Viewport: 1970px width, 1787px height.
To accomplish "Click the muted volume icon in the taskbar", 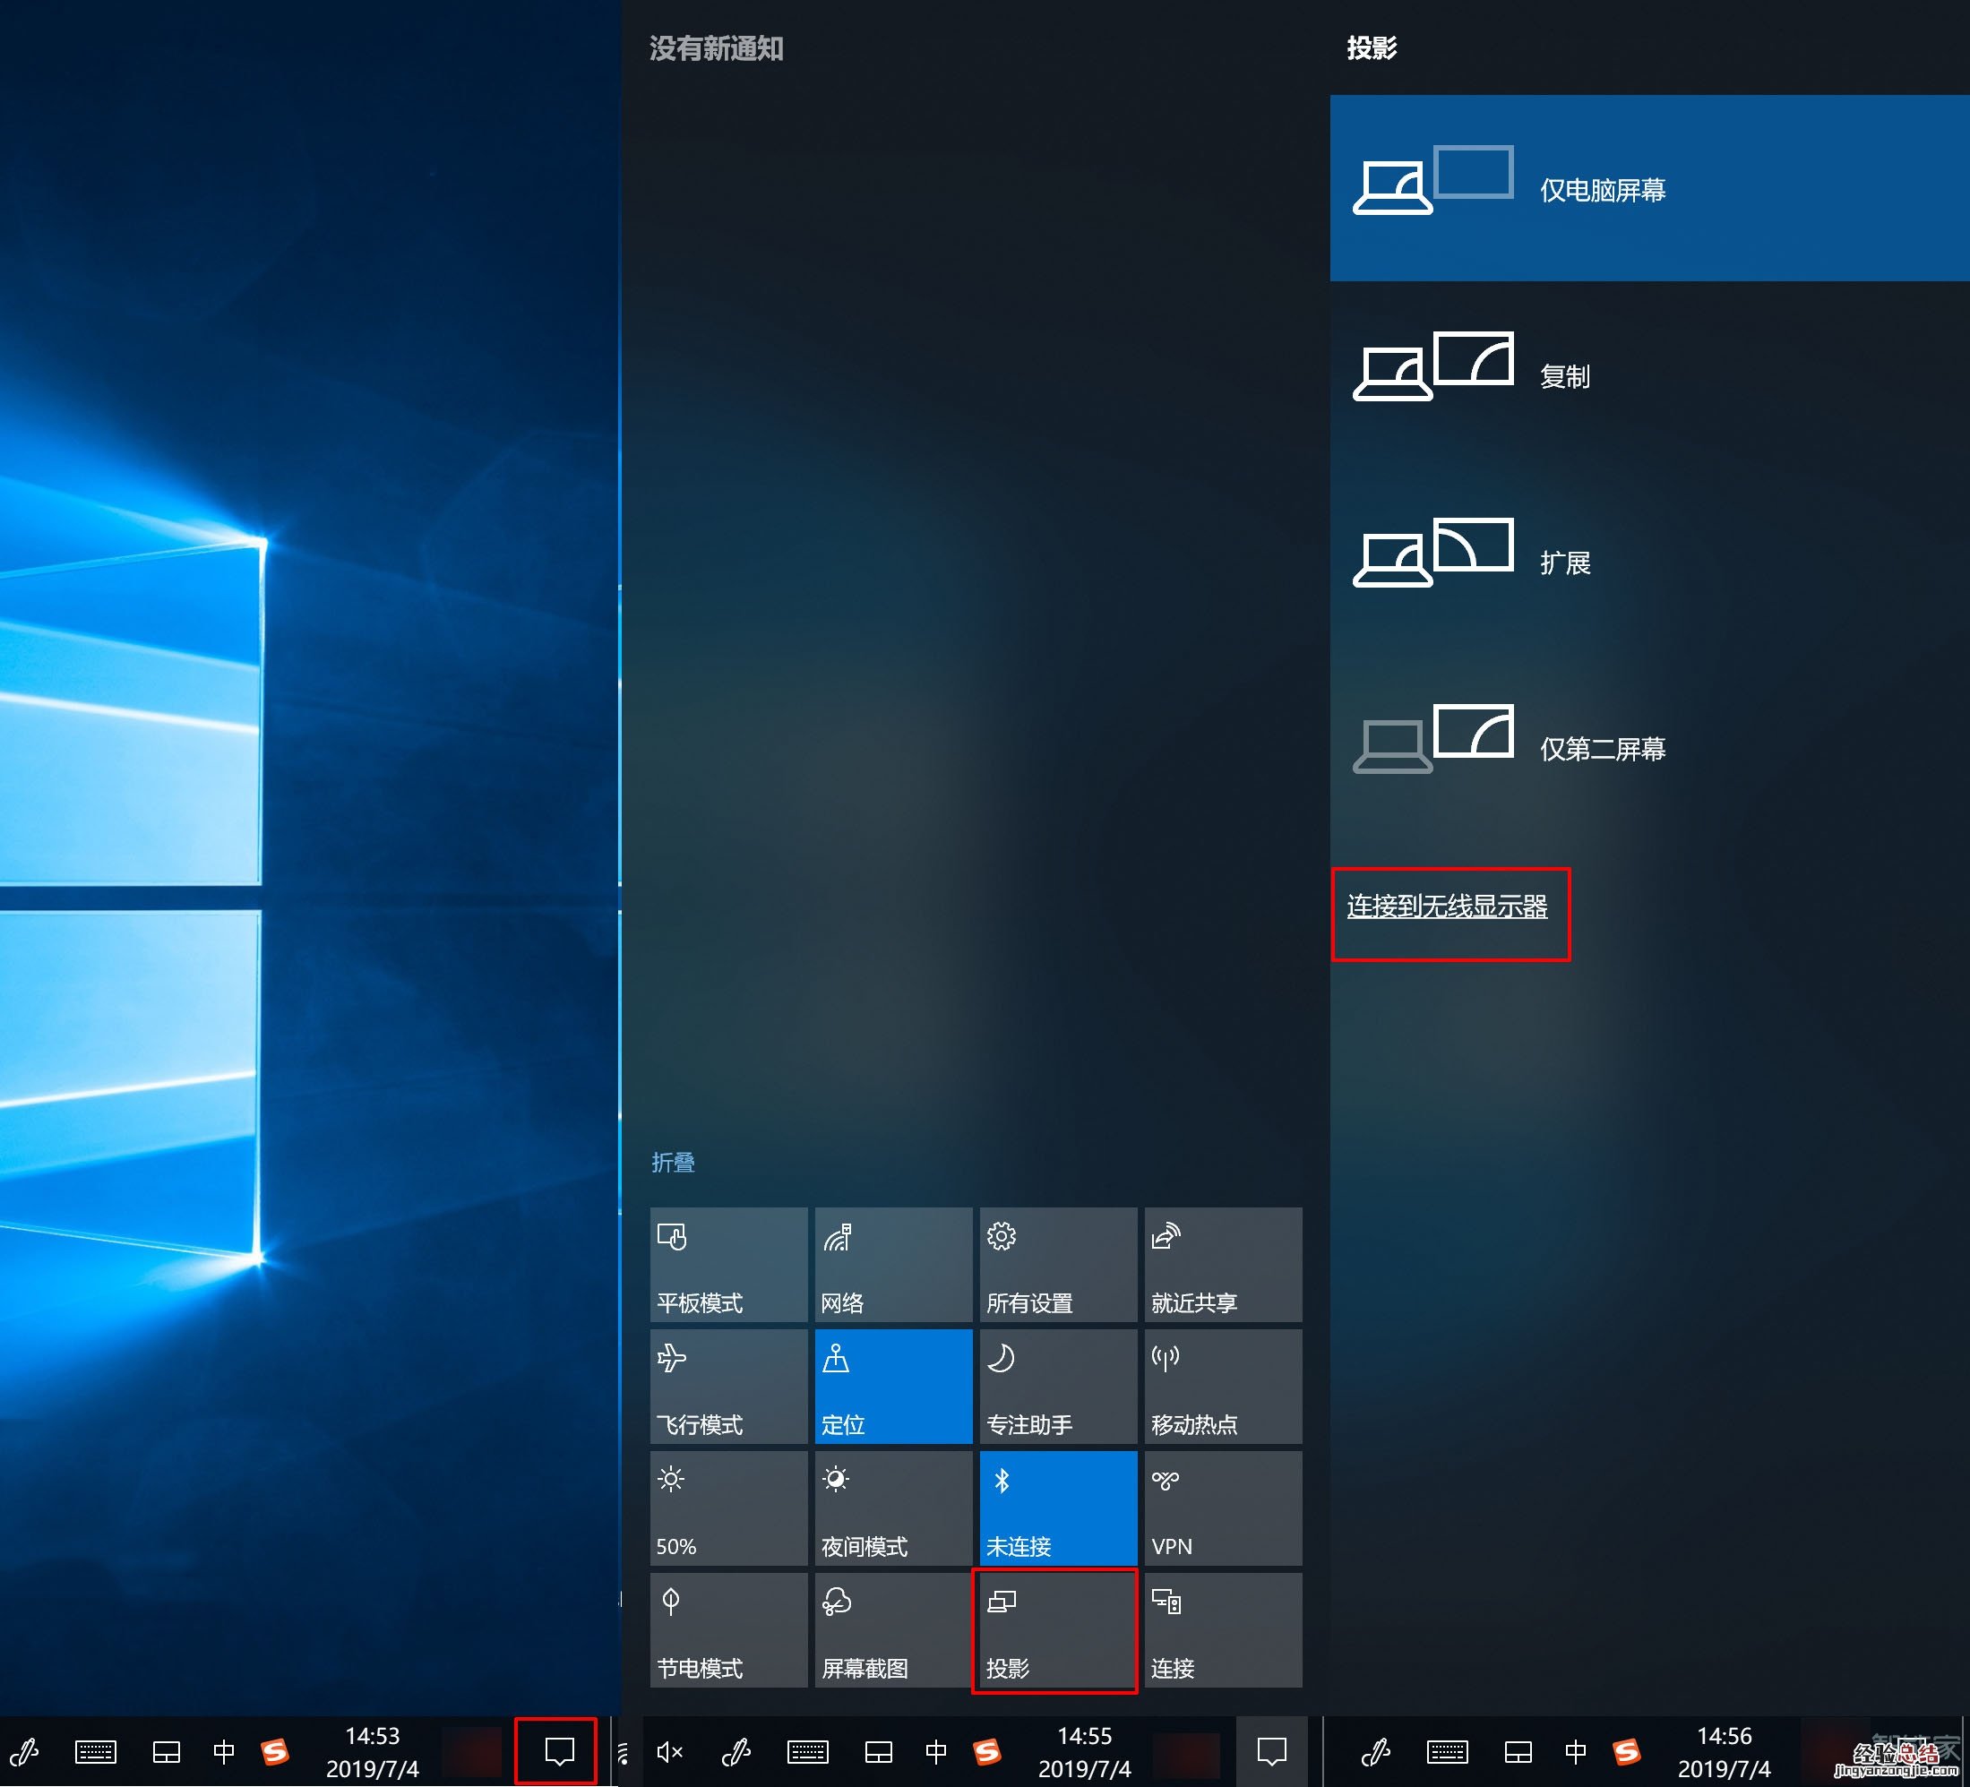I will click(669, 1752).
